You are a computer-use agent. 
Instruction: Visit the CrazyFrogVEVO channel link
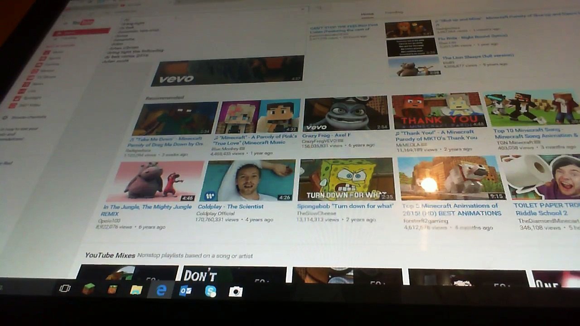coord(320,141)
